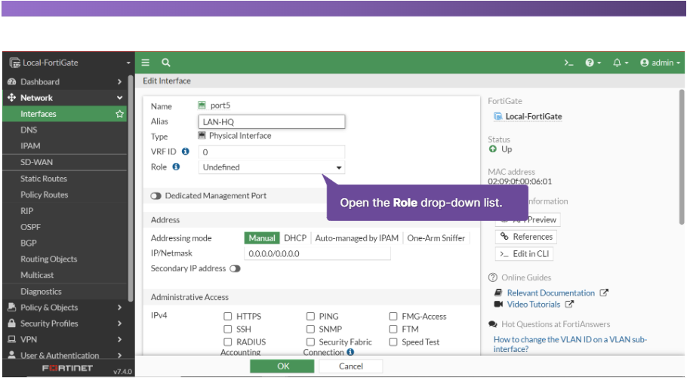Select the Interfaces menu item
690x383 pixels.
[65, 114]
